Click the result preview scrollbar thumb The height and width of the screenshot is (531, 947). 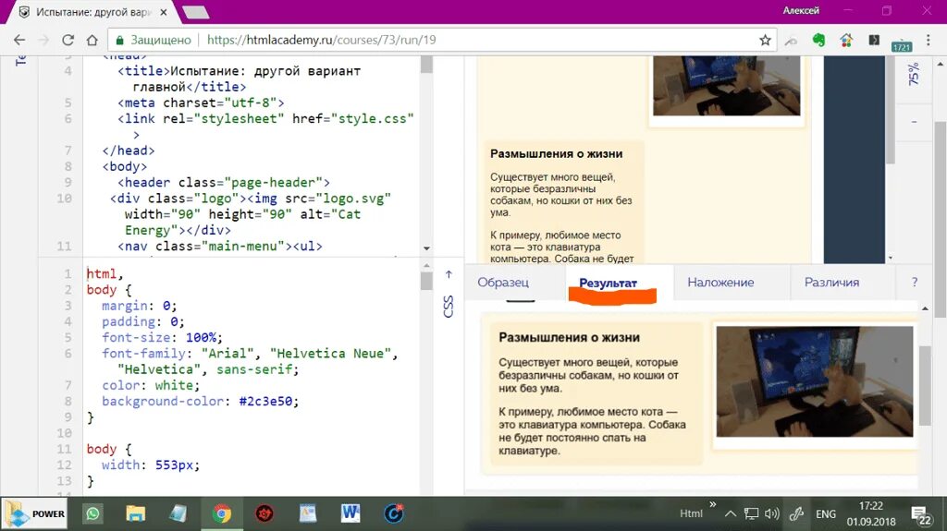925,386
